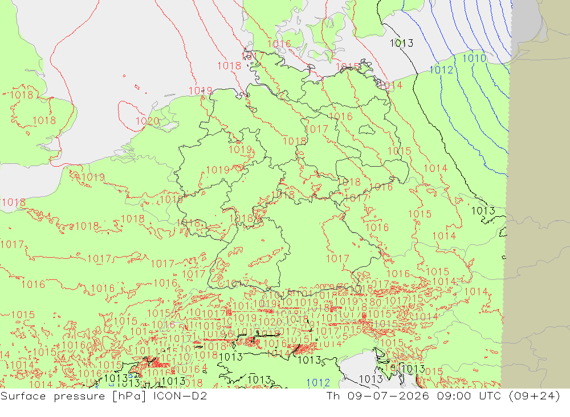Click the "ICON-D2" model name text
570x417 pixels.
click(180, 395)
